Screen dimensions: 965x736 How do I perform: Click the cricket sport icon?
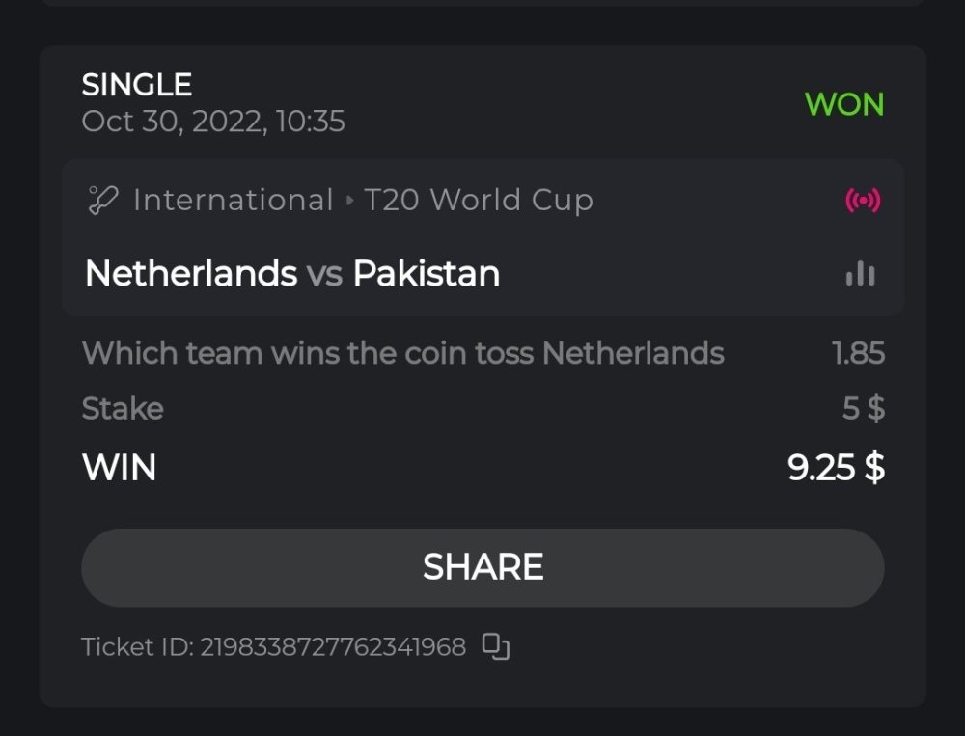tap(102, 201)
